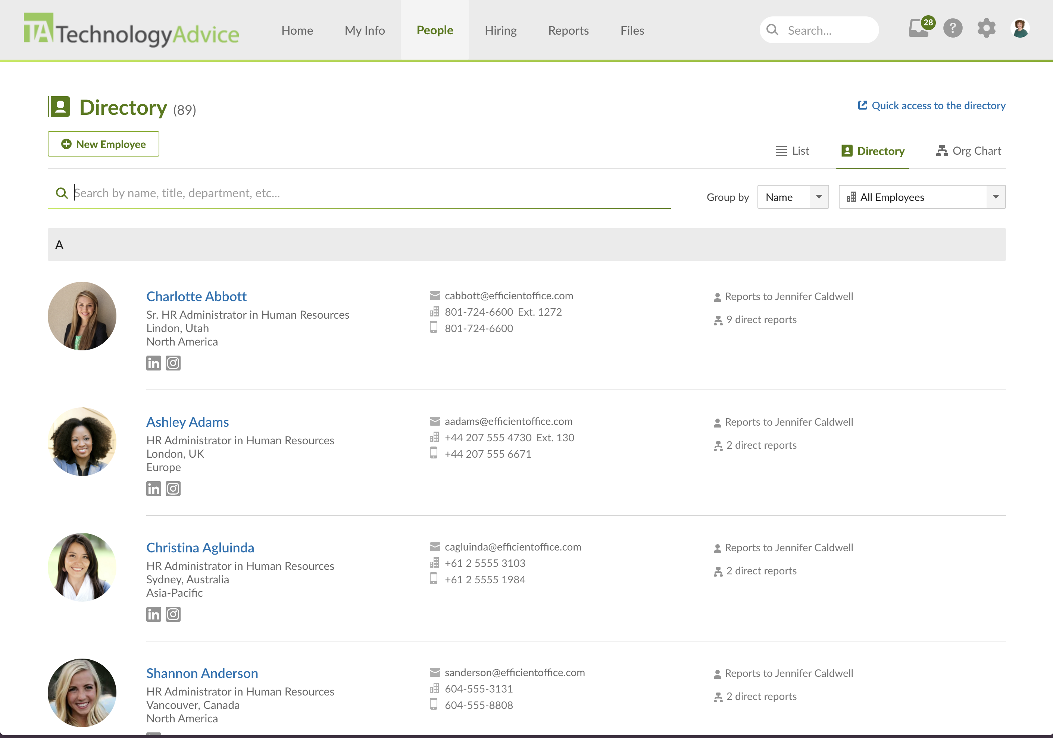Click the email envelope icon for Shannon Anderson
The height and width of the screenshot is (738, 1053).
click(435, 672)
